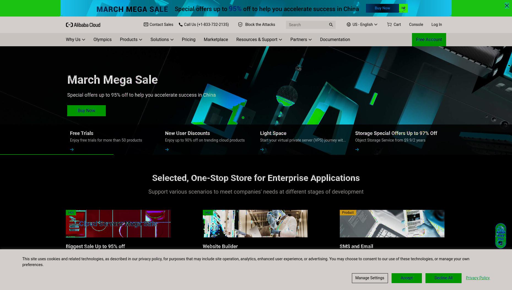Click the SMS and Email title text

pyautogui.click(x=356, y=246)
